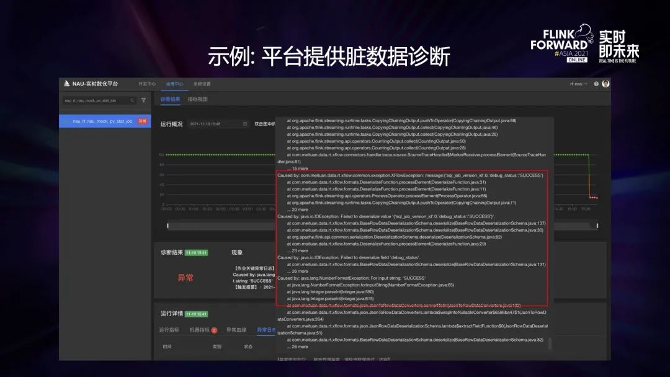The image size is (670, 377).
Task: Click the 2021-11-10 15:48 date picker field
Action: 218,124
